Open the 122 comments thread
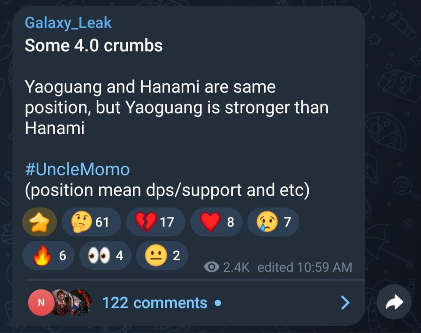Screen dimensions: 421x333 pos(155,303)
